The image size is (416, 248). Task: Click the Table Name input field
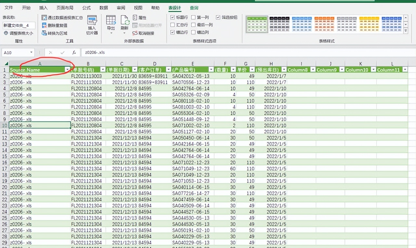tap(19, 25)
